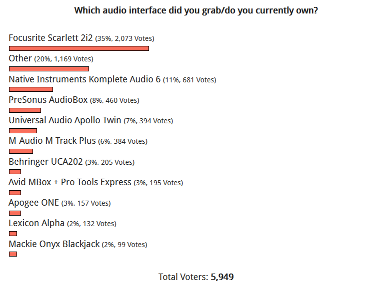The image size is (370, 286).
Task: Select the PreSonus AudioBox label text
Action: tap(48, 100)
